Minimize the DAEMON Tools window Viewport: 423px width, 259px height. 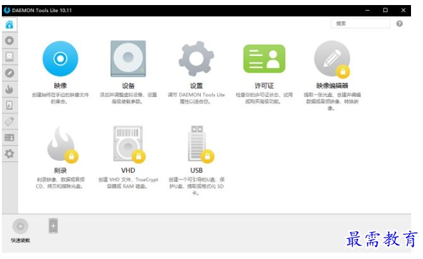(367, 10)
